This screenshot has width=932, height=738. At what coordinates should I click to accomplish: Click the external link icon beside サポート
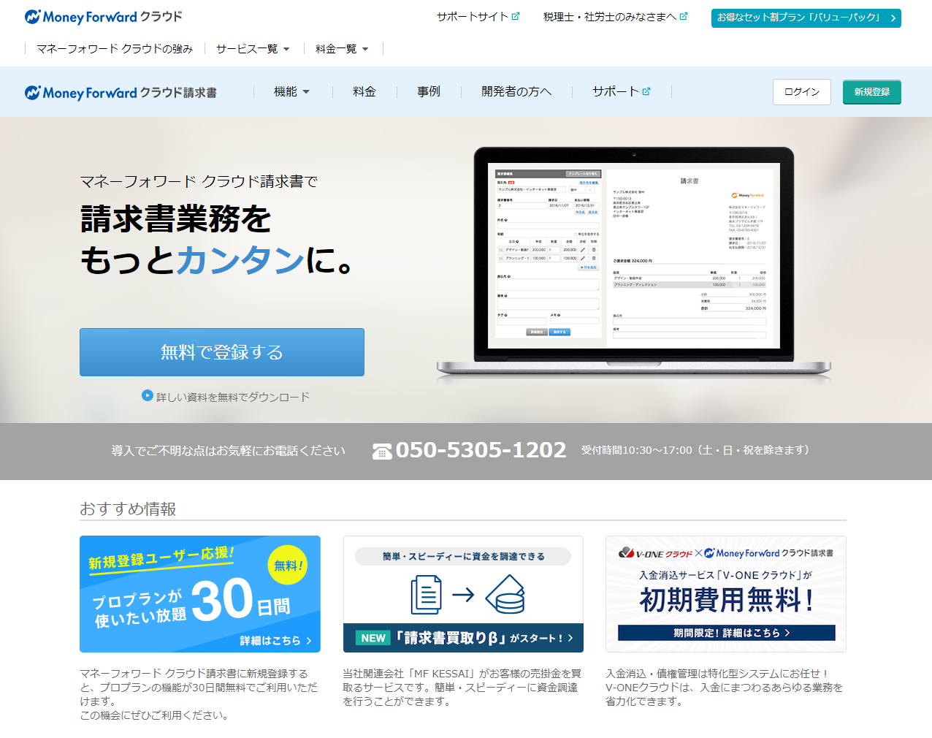646,91
